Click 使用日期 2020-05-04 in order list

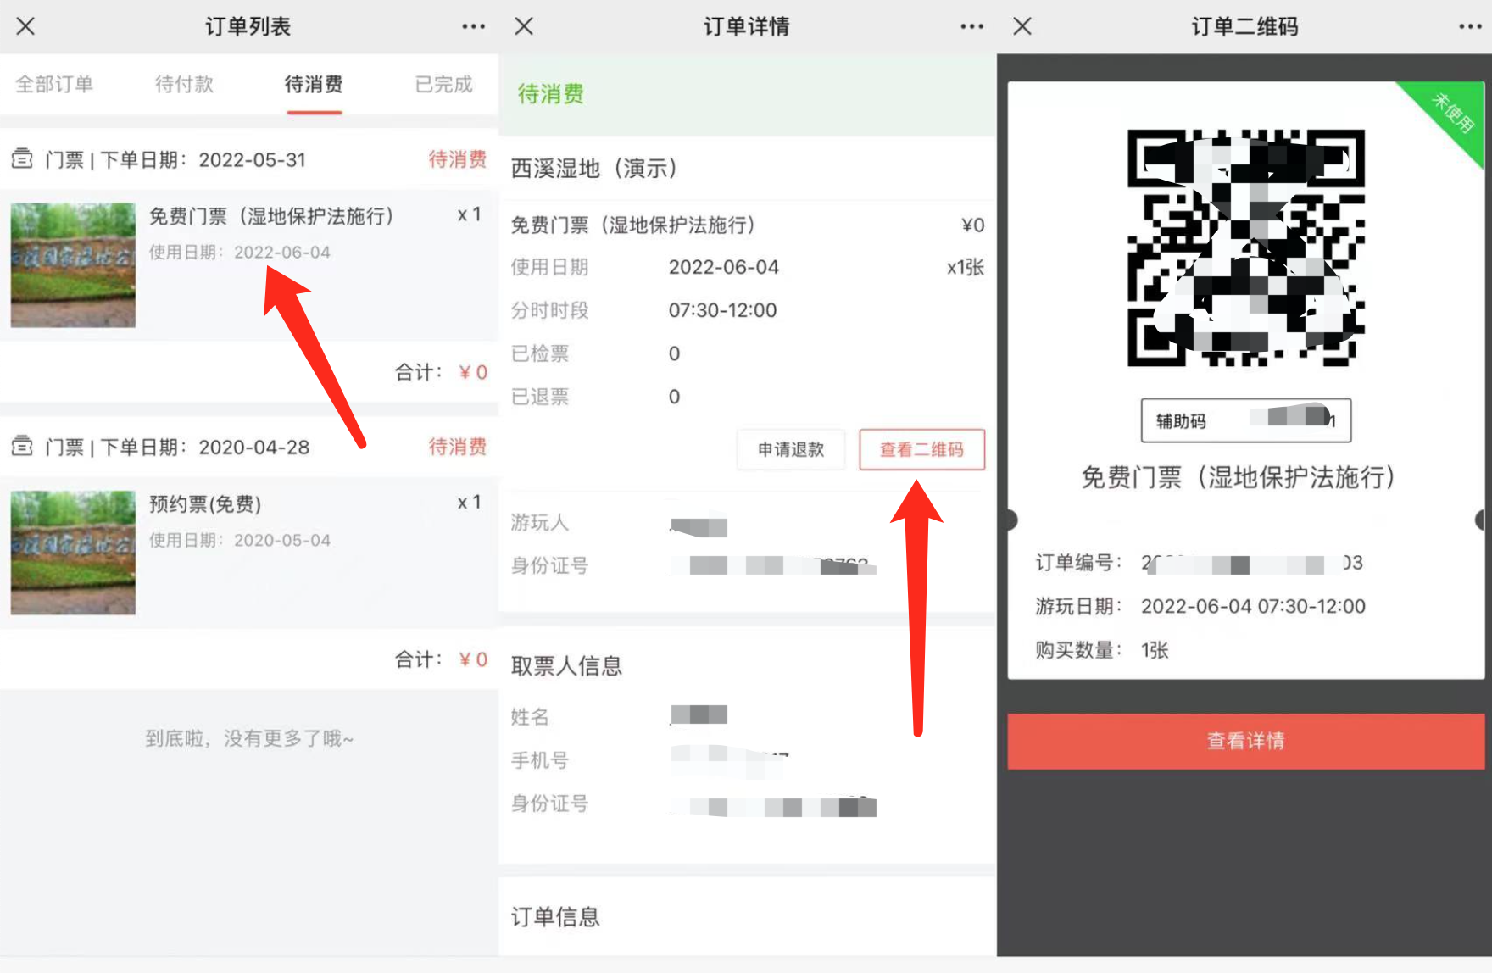(240, 540)
